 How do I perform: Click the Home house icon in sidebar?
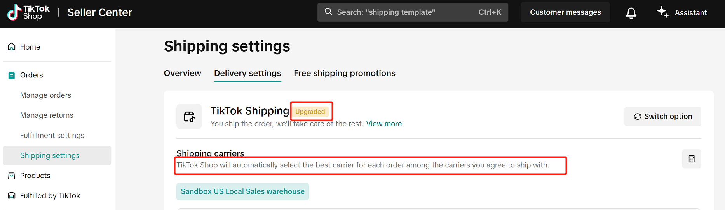(x=12, y=47)
